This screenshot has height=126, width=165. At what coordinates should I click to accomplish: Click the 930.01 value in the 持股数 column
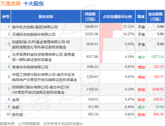click(93, 99)
